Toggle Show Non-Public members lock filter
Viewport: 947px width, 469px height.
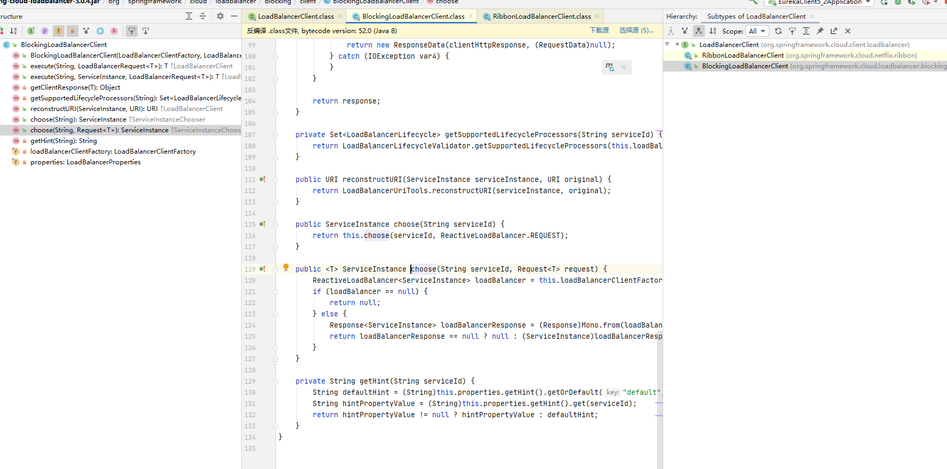(x=73, y=31)
